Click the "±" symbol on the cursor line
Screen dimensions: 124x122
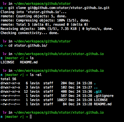pos(1,117)
